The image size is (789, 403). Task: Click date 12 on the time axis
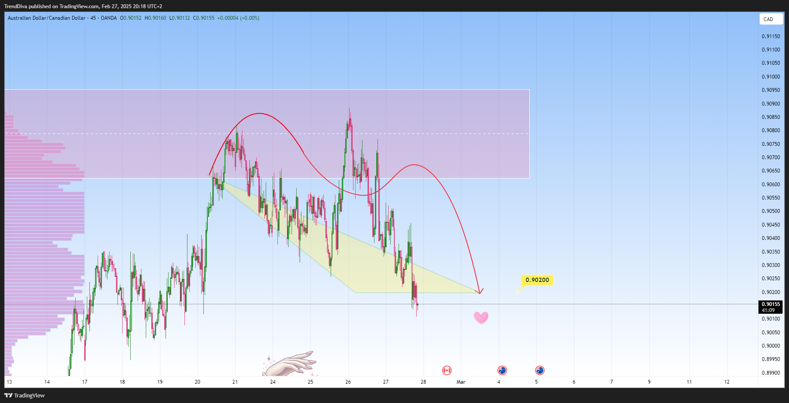coord(727,382)
